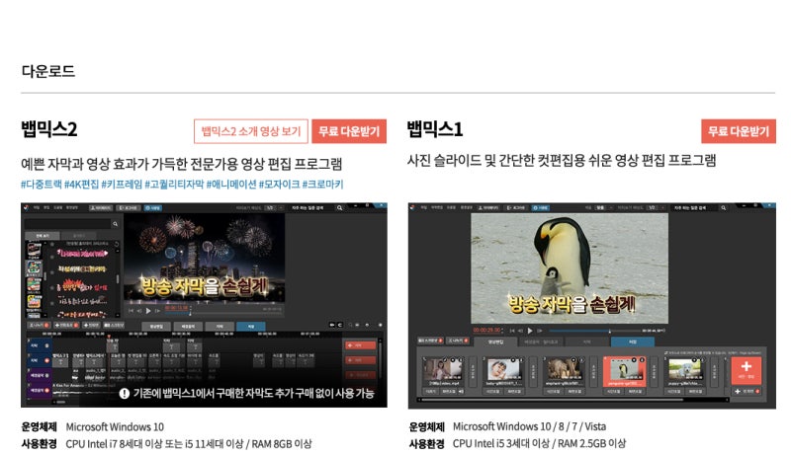Click the description '예쁜 자막과 영상 효과가 가득한 전문가용 영상 편집 프로그램'

[182, 164]
